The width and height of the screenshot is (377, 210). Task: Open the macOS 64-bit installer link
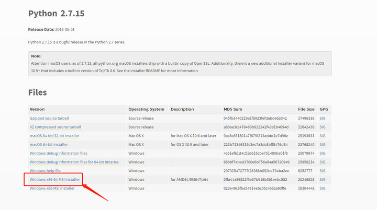tap(49, 145)
